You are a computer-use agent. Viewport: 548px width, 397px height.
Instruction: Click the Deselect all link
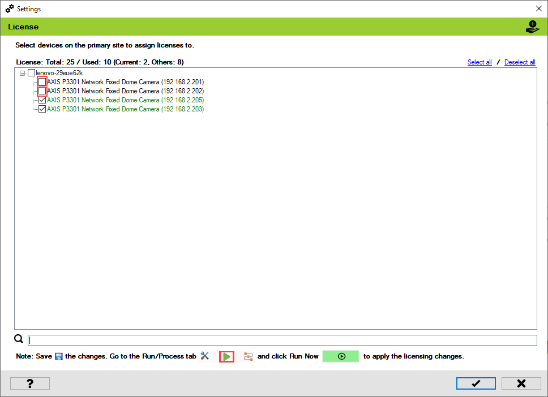520,62
